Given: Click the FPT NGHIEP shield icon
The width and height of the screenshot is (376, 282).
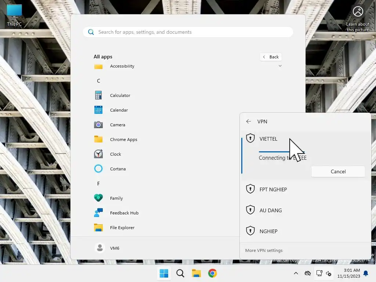Looking at the screenshot, I should 250,189.
